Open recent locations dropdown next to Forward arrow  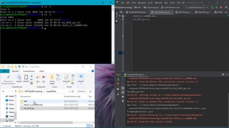[12, 91]
